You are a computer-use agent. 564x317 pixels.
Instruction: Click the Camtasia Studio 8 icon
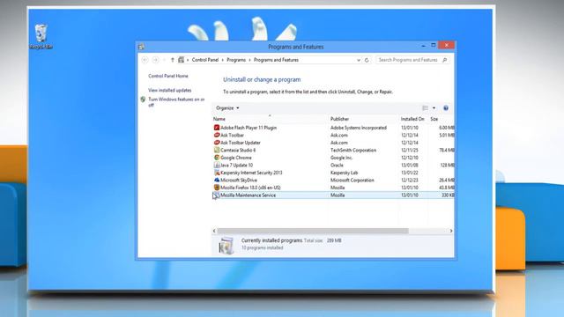[217, 151]
